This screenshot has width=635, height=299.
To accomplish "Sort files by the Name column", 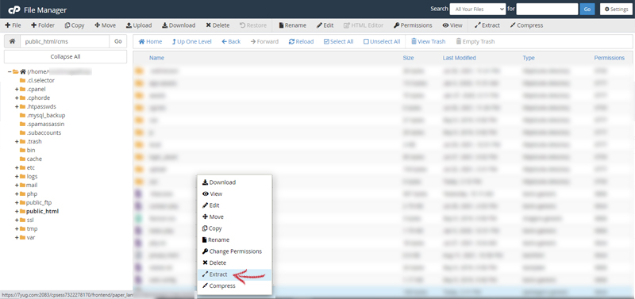I will coord(156,58).
